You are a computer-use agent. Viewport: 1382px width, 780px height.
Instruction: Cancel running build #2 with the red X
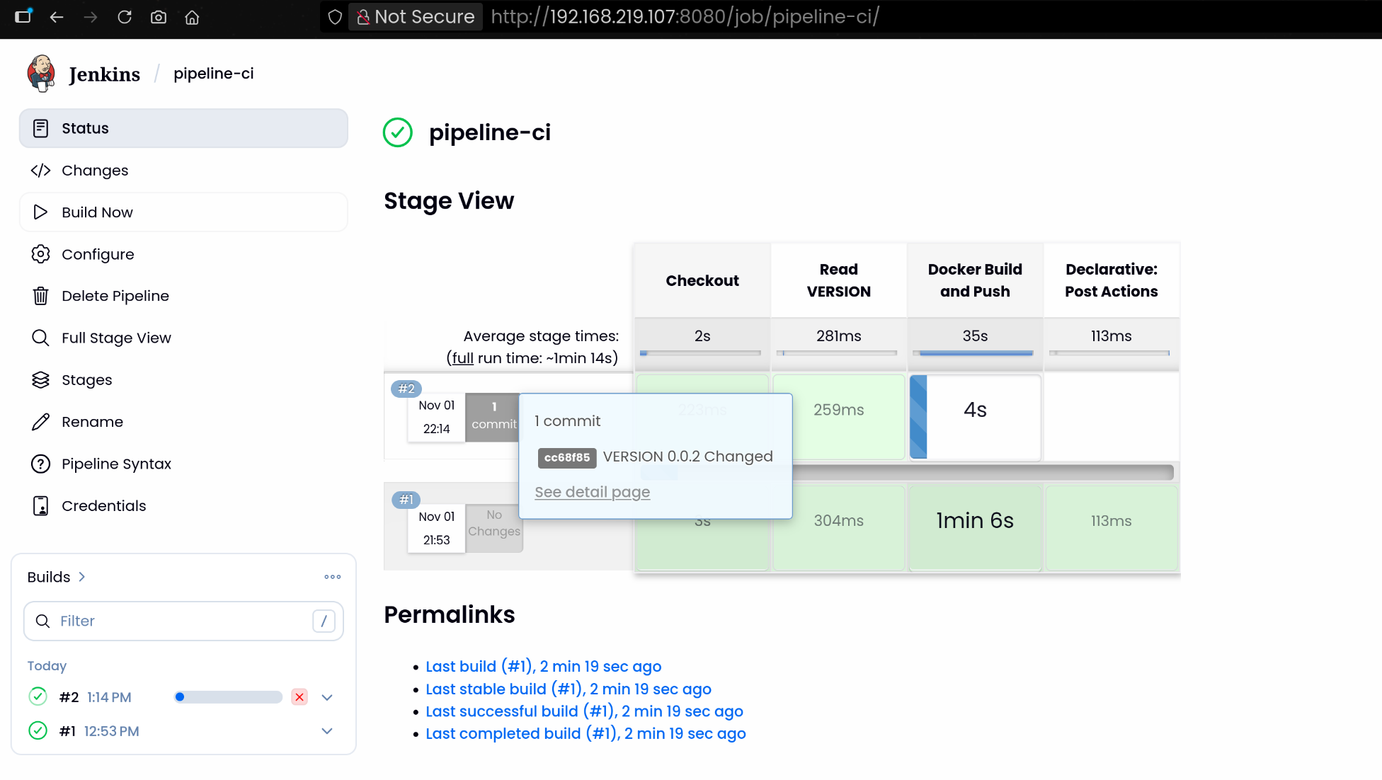point(299,697)
